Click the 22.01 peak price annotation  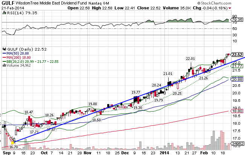point(190,59)
